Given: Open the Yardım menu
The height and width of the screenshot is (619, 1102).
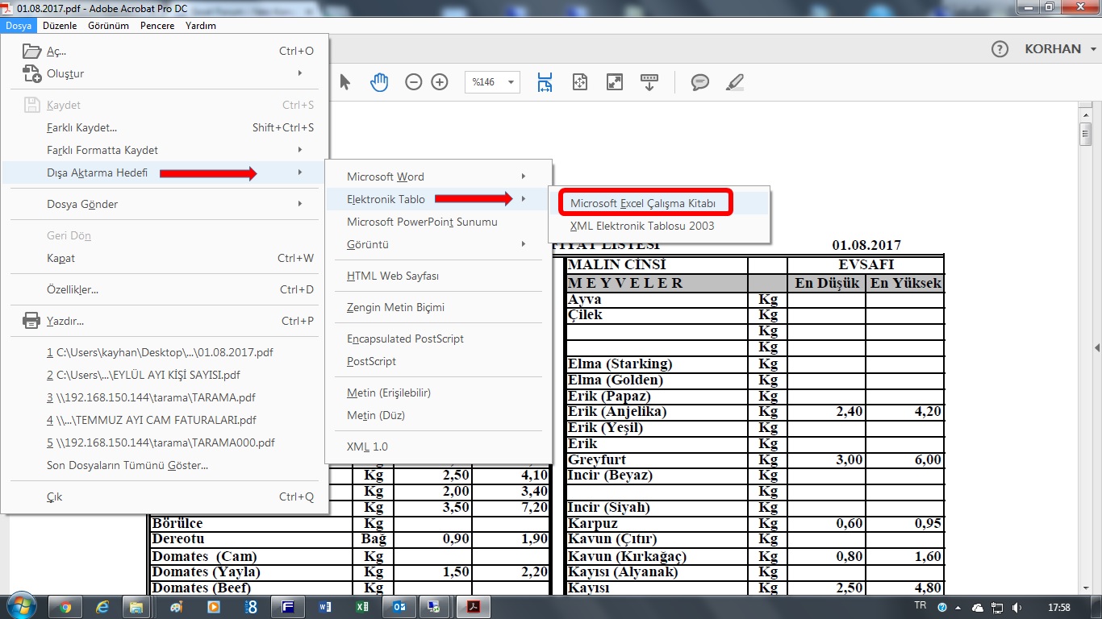Looking at the screenshot, I should coord(201,26).
